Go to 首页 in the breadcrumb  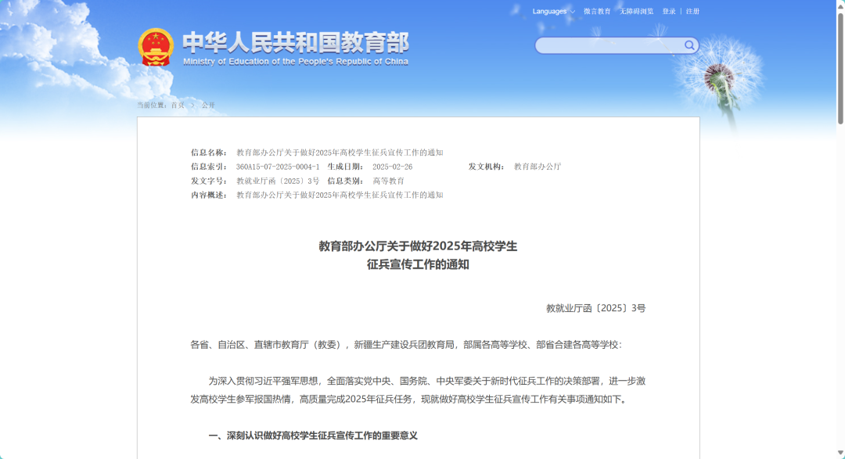click(178, 105)
